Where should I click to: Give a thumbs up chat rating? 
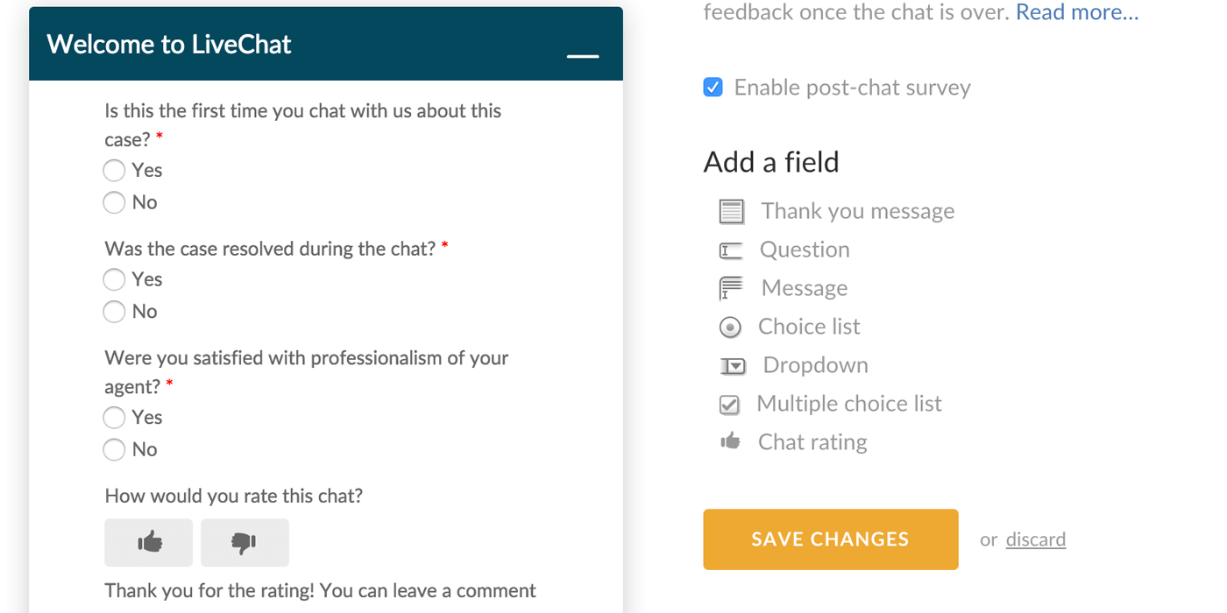point(148,542)
